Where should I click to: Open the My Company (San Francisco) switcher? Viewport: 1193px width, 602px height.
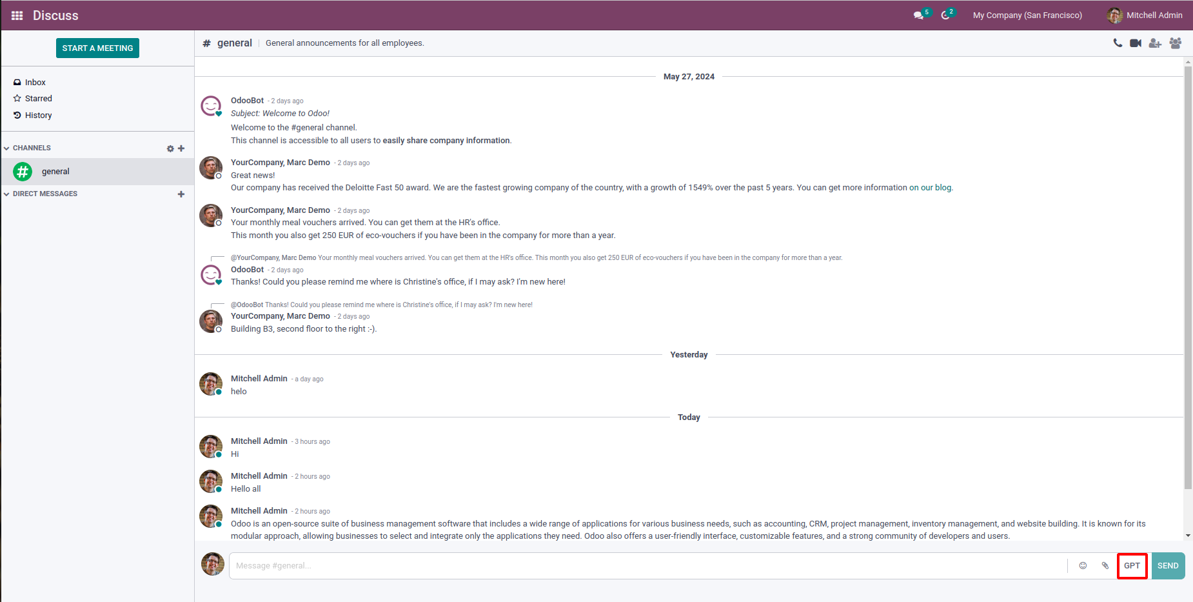click(x=1027, y=15)
